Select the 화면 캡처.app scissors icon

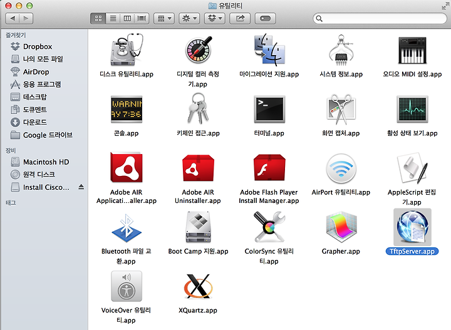(x=341, y=109)
